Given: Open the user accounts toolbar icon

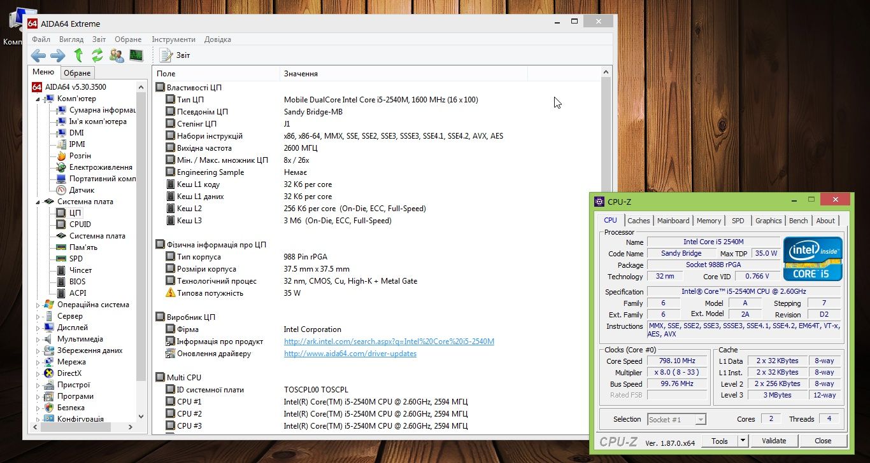Looking at the screenshot, I should click(x=117, y=55).
